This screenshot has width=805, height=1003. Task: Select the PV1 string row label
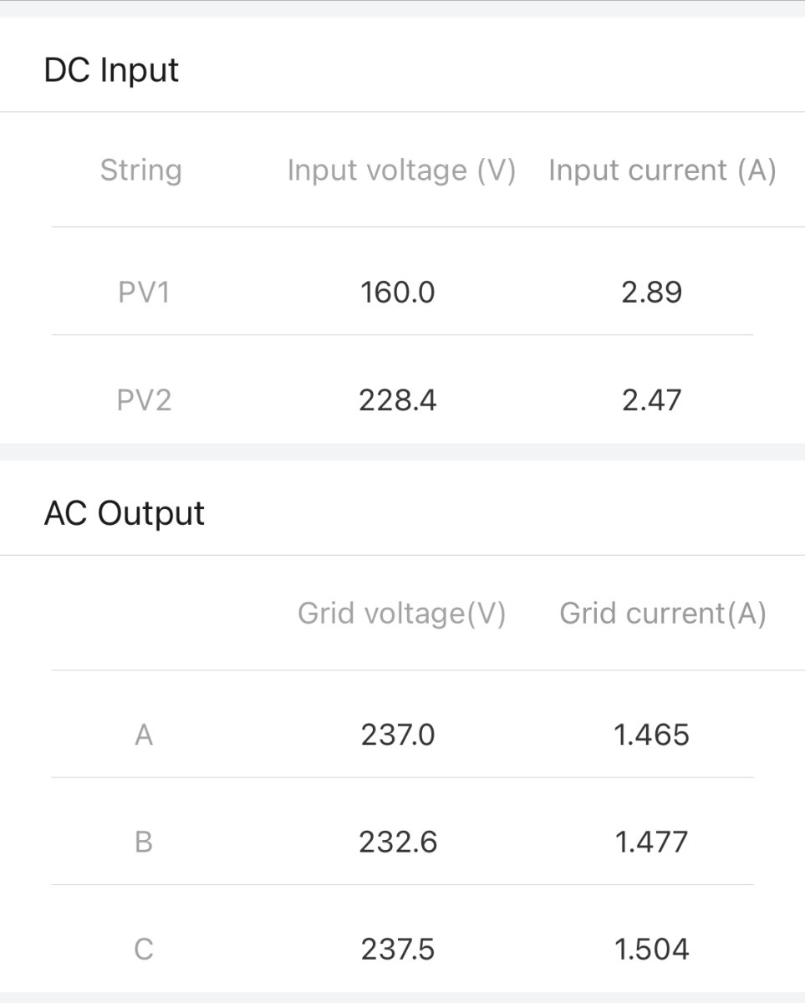coord(144,293)
